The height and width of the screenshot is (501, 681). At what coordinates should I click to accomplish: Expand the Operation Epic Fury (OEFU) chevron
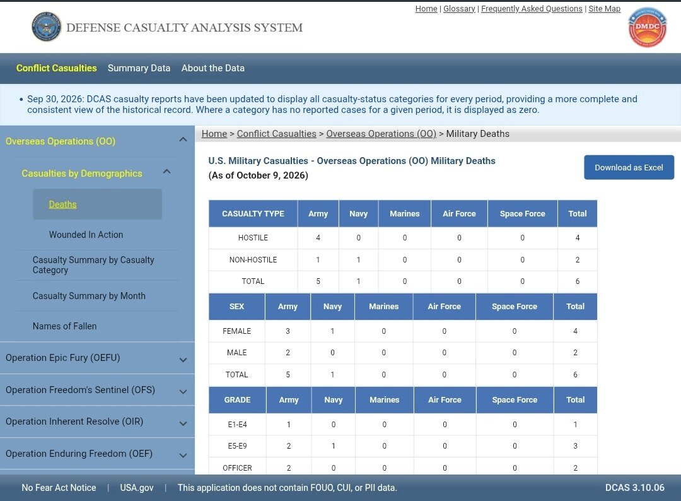(x=183, y=360)
